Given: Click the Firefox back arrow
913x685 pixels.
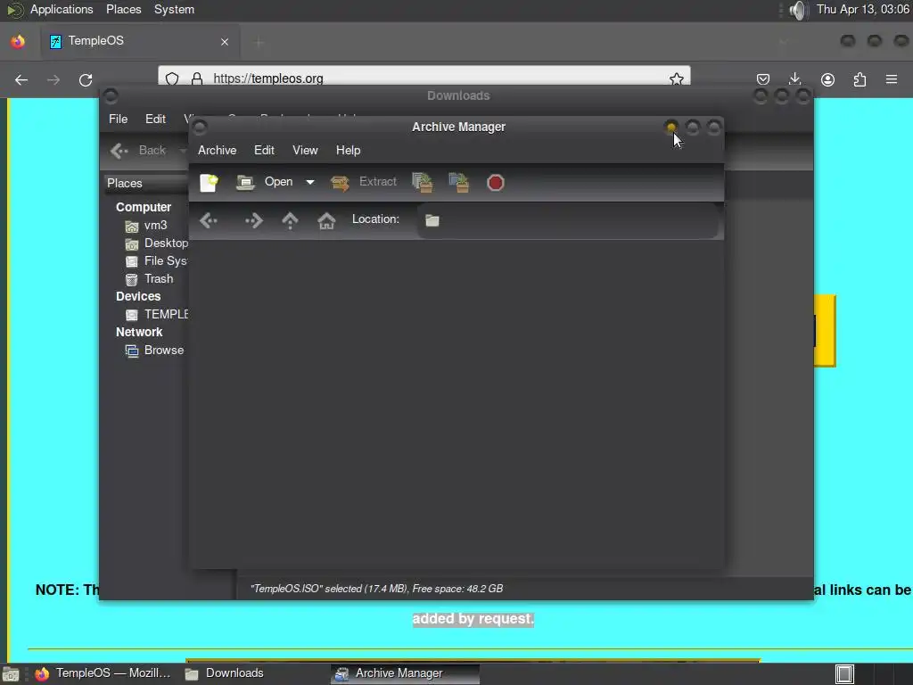Looking at the screenshot, I should (21, 79).
